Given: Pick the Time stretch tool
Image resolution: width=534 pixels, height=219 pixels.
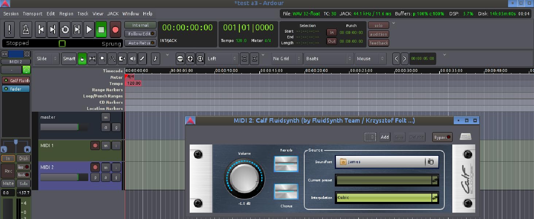Looking at the screenshot, I should [122, 58].
